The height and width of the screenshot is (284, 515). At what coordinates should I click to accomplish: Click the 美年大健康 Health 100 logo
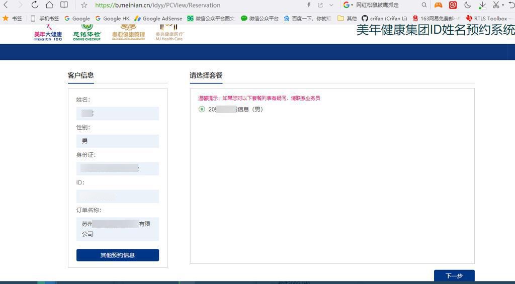[48, 33]
